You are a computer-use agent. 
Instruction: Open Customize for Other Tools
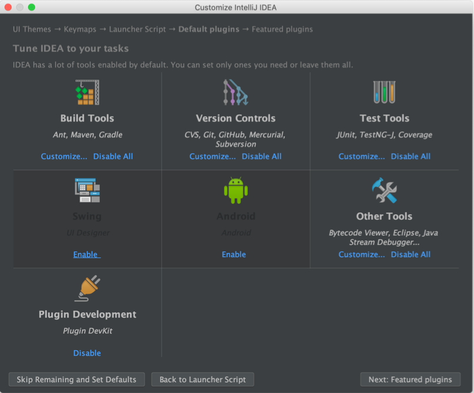(362, 254)
